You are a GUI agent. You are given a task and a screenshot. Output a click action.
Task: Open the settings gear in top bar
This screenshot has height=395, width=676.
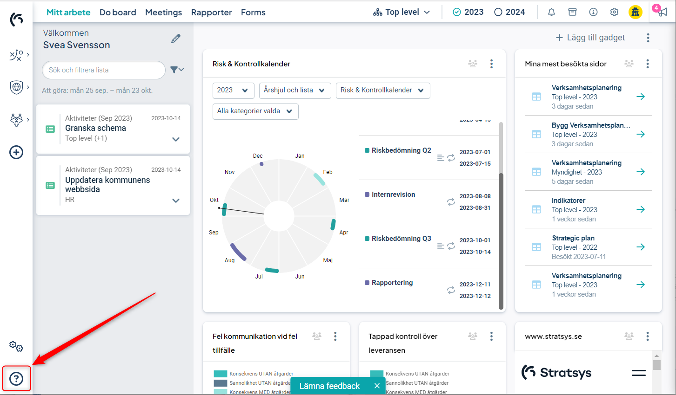click(x=614, y=13)
